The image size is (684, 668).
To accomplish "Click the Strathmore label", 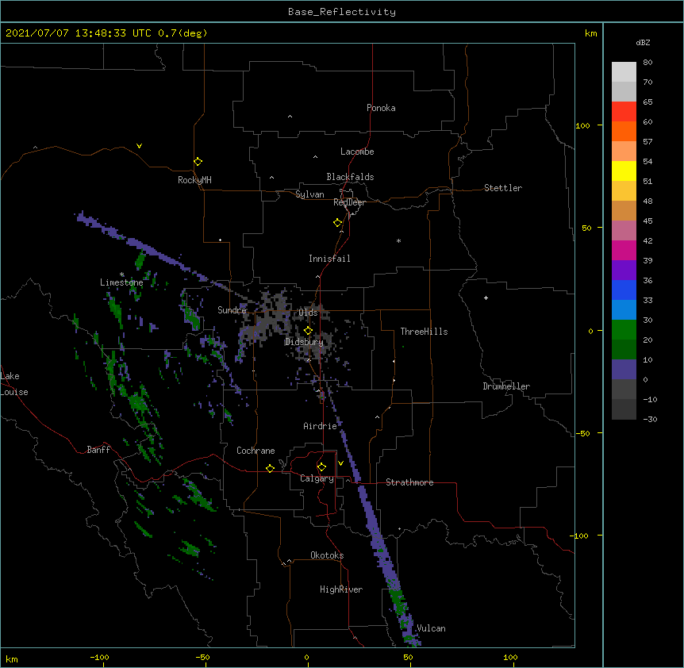I will tap(409, 482).
